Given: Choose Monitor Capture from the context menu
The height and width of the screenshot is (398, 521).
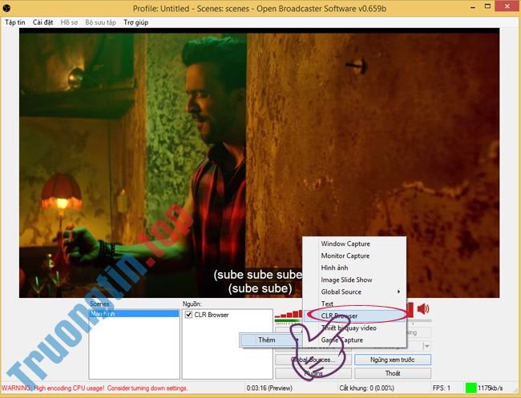Looking at the screenshot, I should (354, 255).
